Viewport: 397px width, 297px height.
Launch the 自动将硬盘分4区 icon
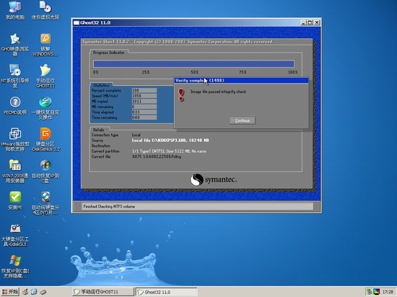45,203
